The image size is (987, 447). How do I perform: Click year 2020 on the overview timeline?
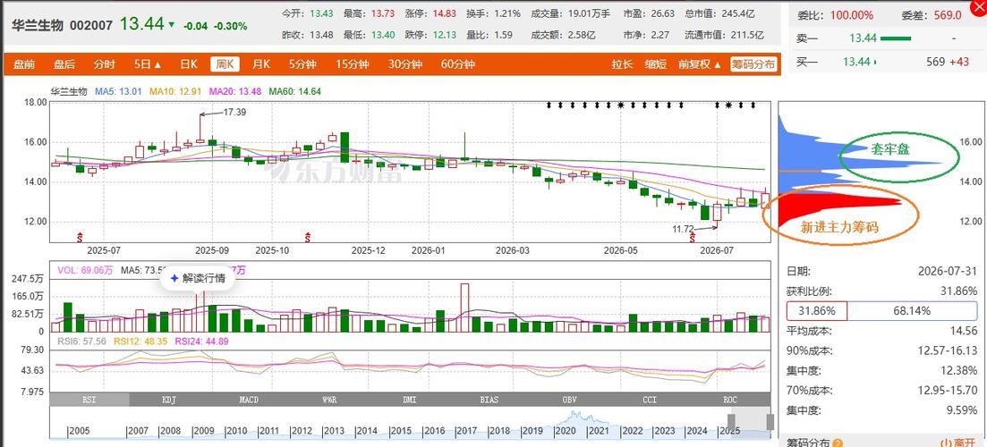point(565,431)
